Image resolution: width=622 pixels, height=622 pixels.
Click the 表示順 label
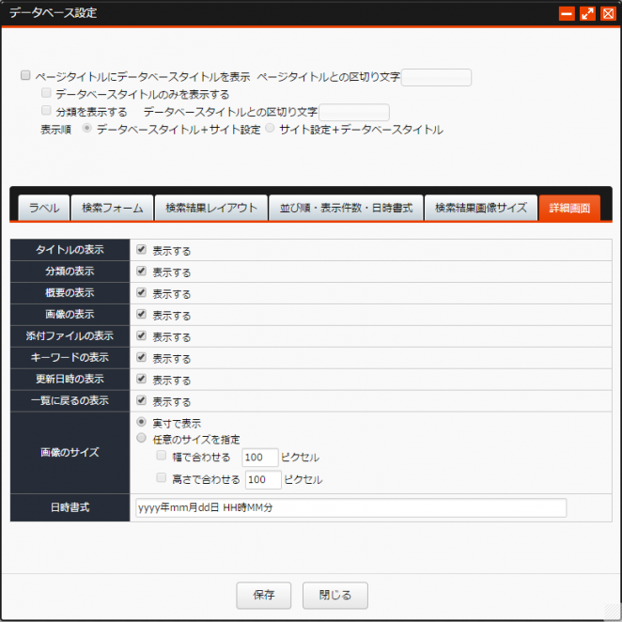(x=56, y=130)
